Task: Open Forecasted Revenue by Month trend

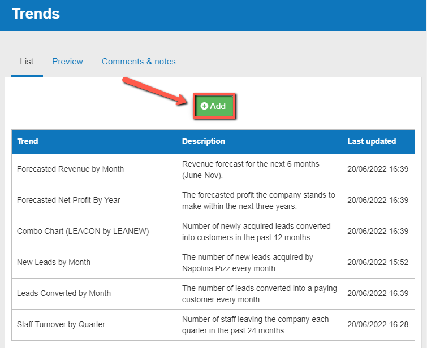Action: coord(70,169)
